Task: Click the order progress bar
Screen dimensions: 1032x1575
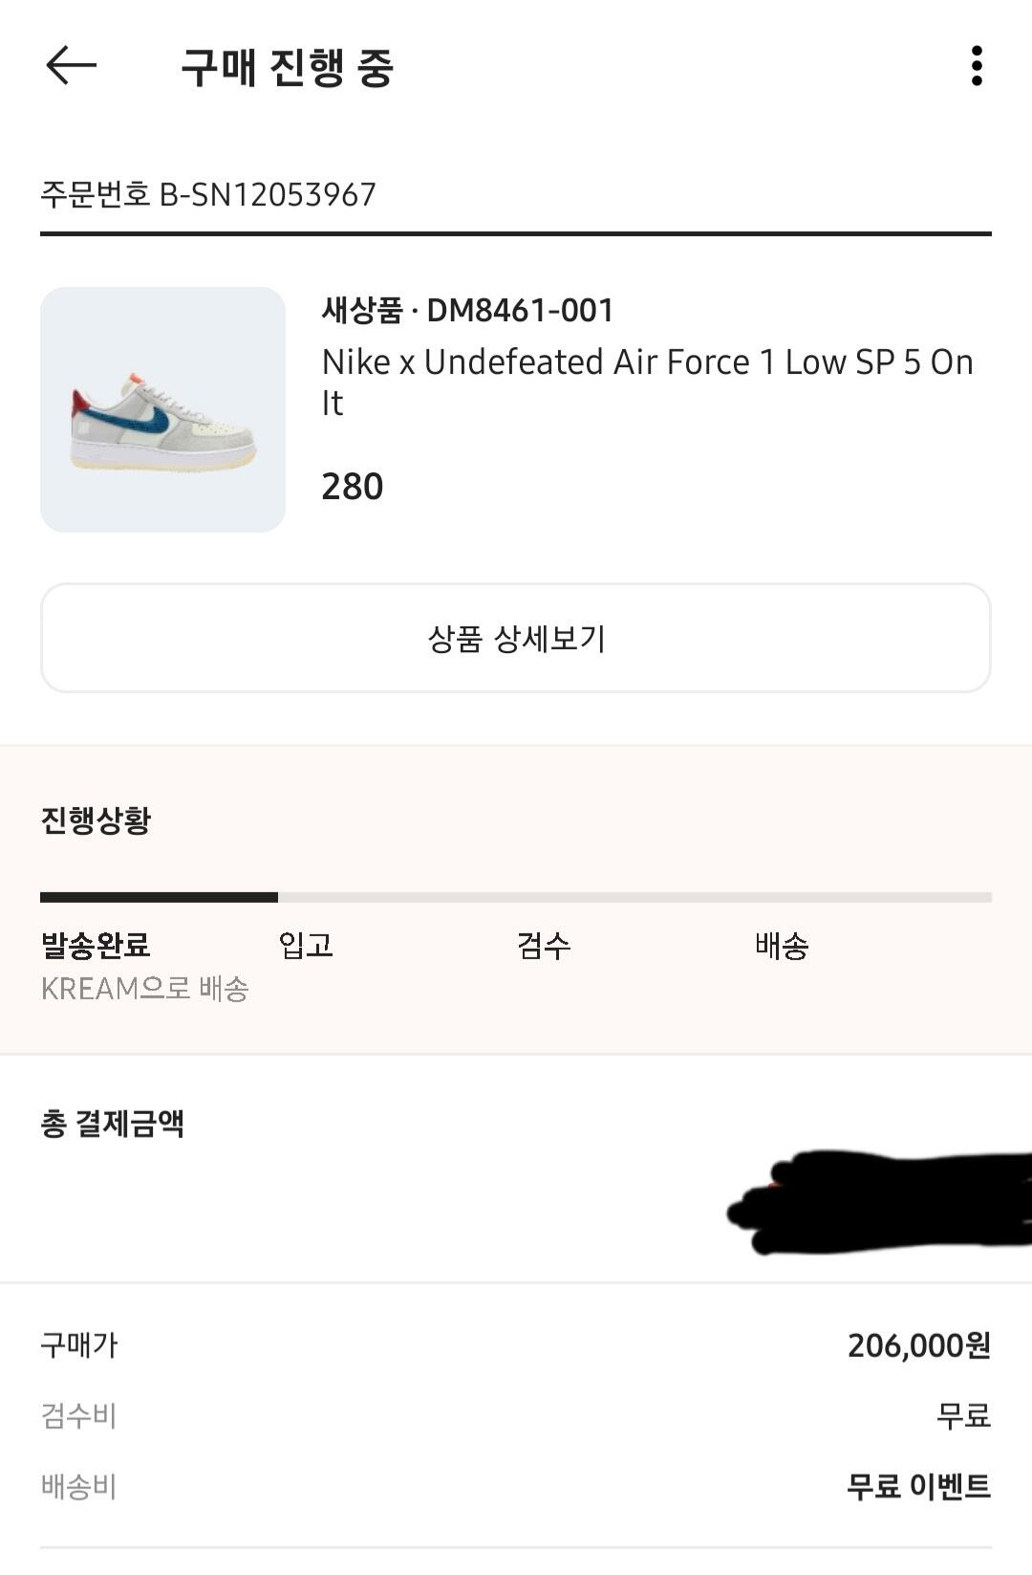Action: 516,897
